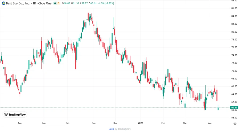Click the 86.00 price axis label

(234, 8)
